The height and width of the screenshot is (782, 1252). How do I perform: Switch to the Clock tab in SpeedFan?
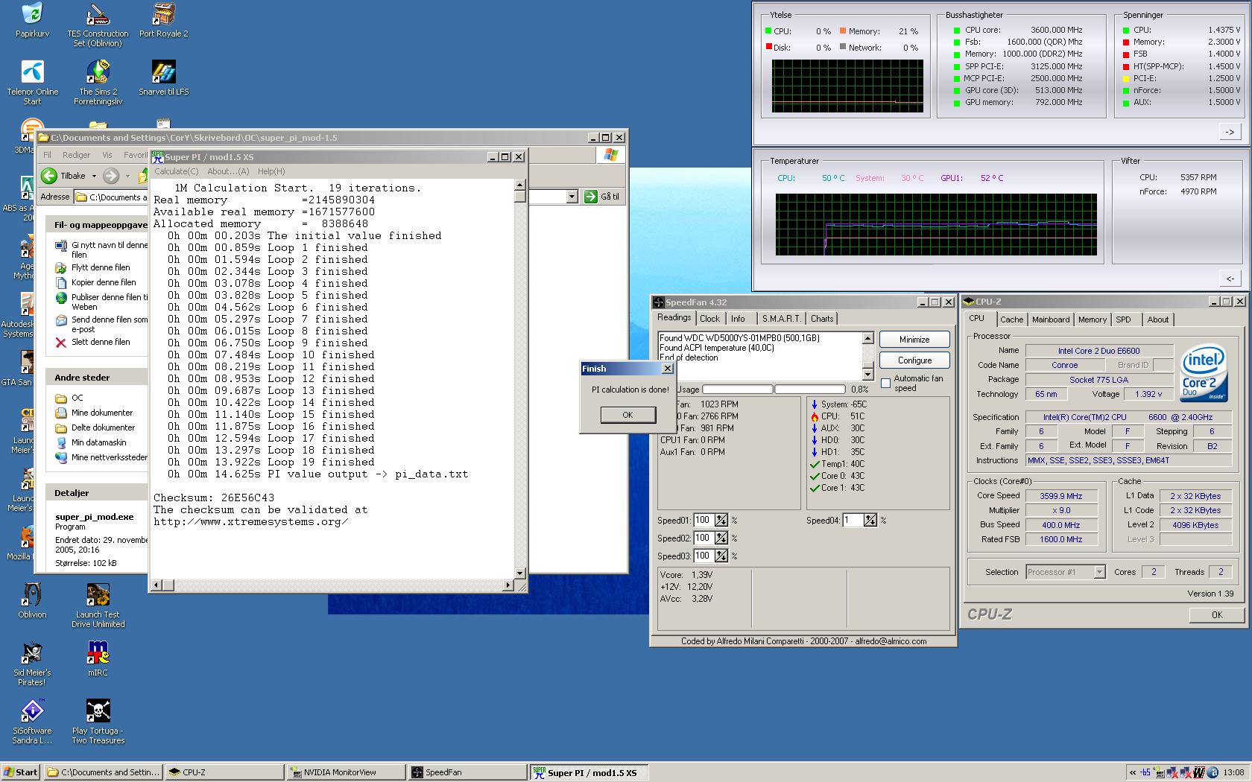coord(709,319)
